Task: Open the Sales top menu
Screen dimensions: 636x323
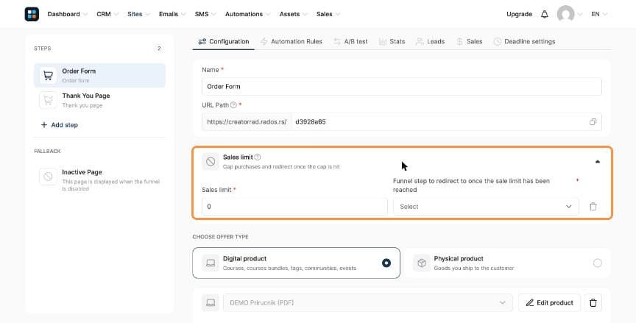Action: 328,14
